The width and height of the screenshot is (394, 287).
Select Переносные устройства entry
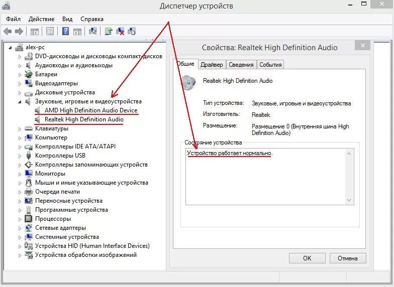68,201
